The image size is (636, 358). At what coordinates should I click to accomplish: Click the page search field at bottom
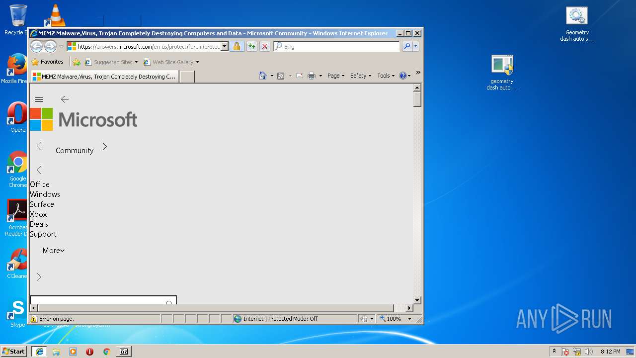[x=103, y=300]
